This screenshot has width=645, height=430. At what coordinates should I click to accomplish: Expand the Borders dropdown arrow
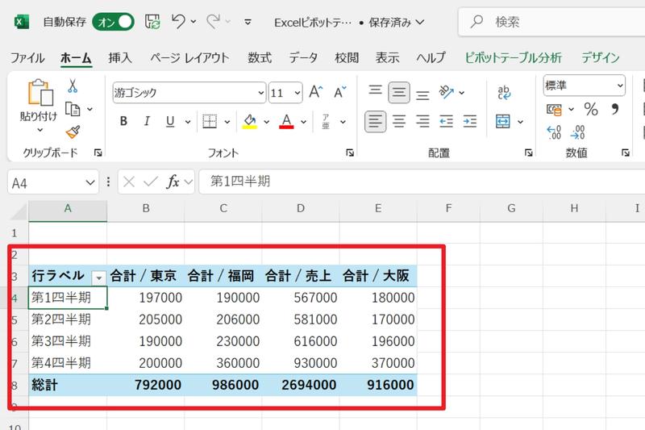pyautogui.click(x=227, y=122)
